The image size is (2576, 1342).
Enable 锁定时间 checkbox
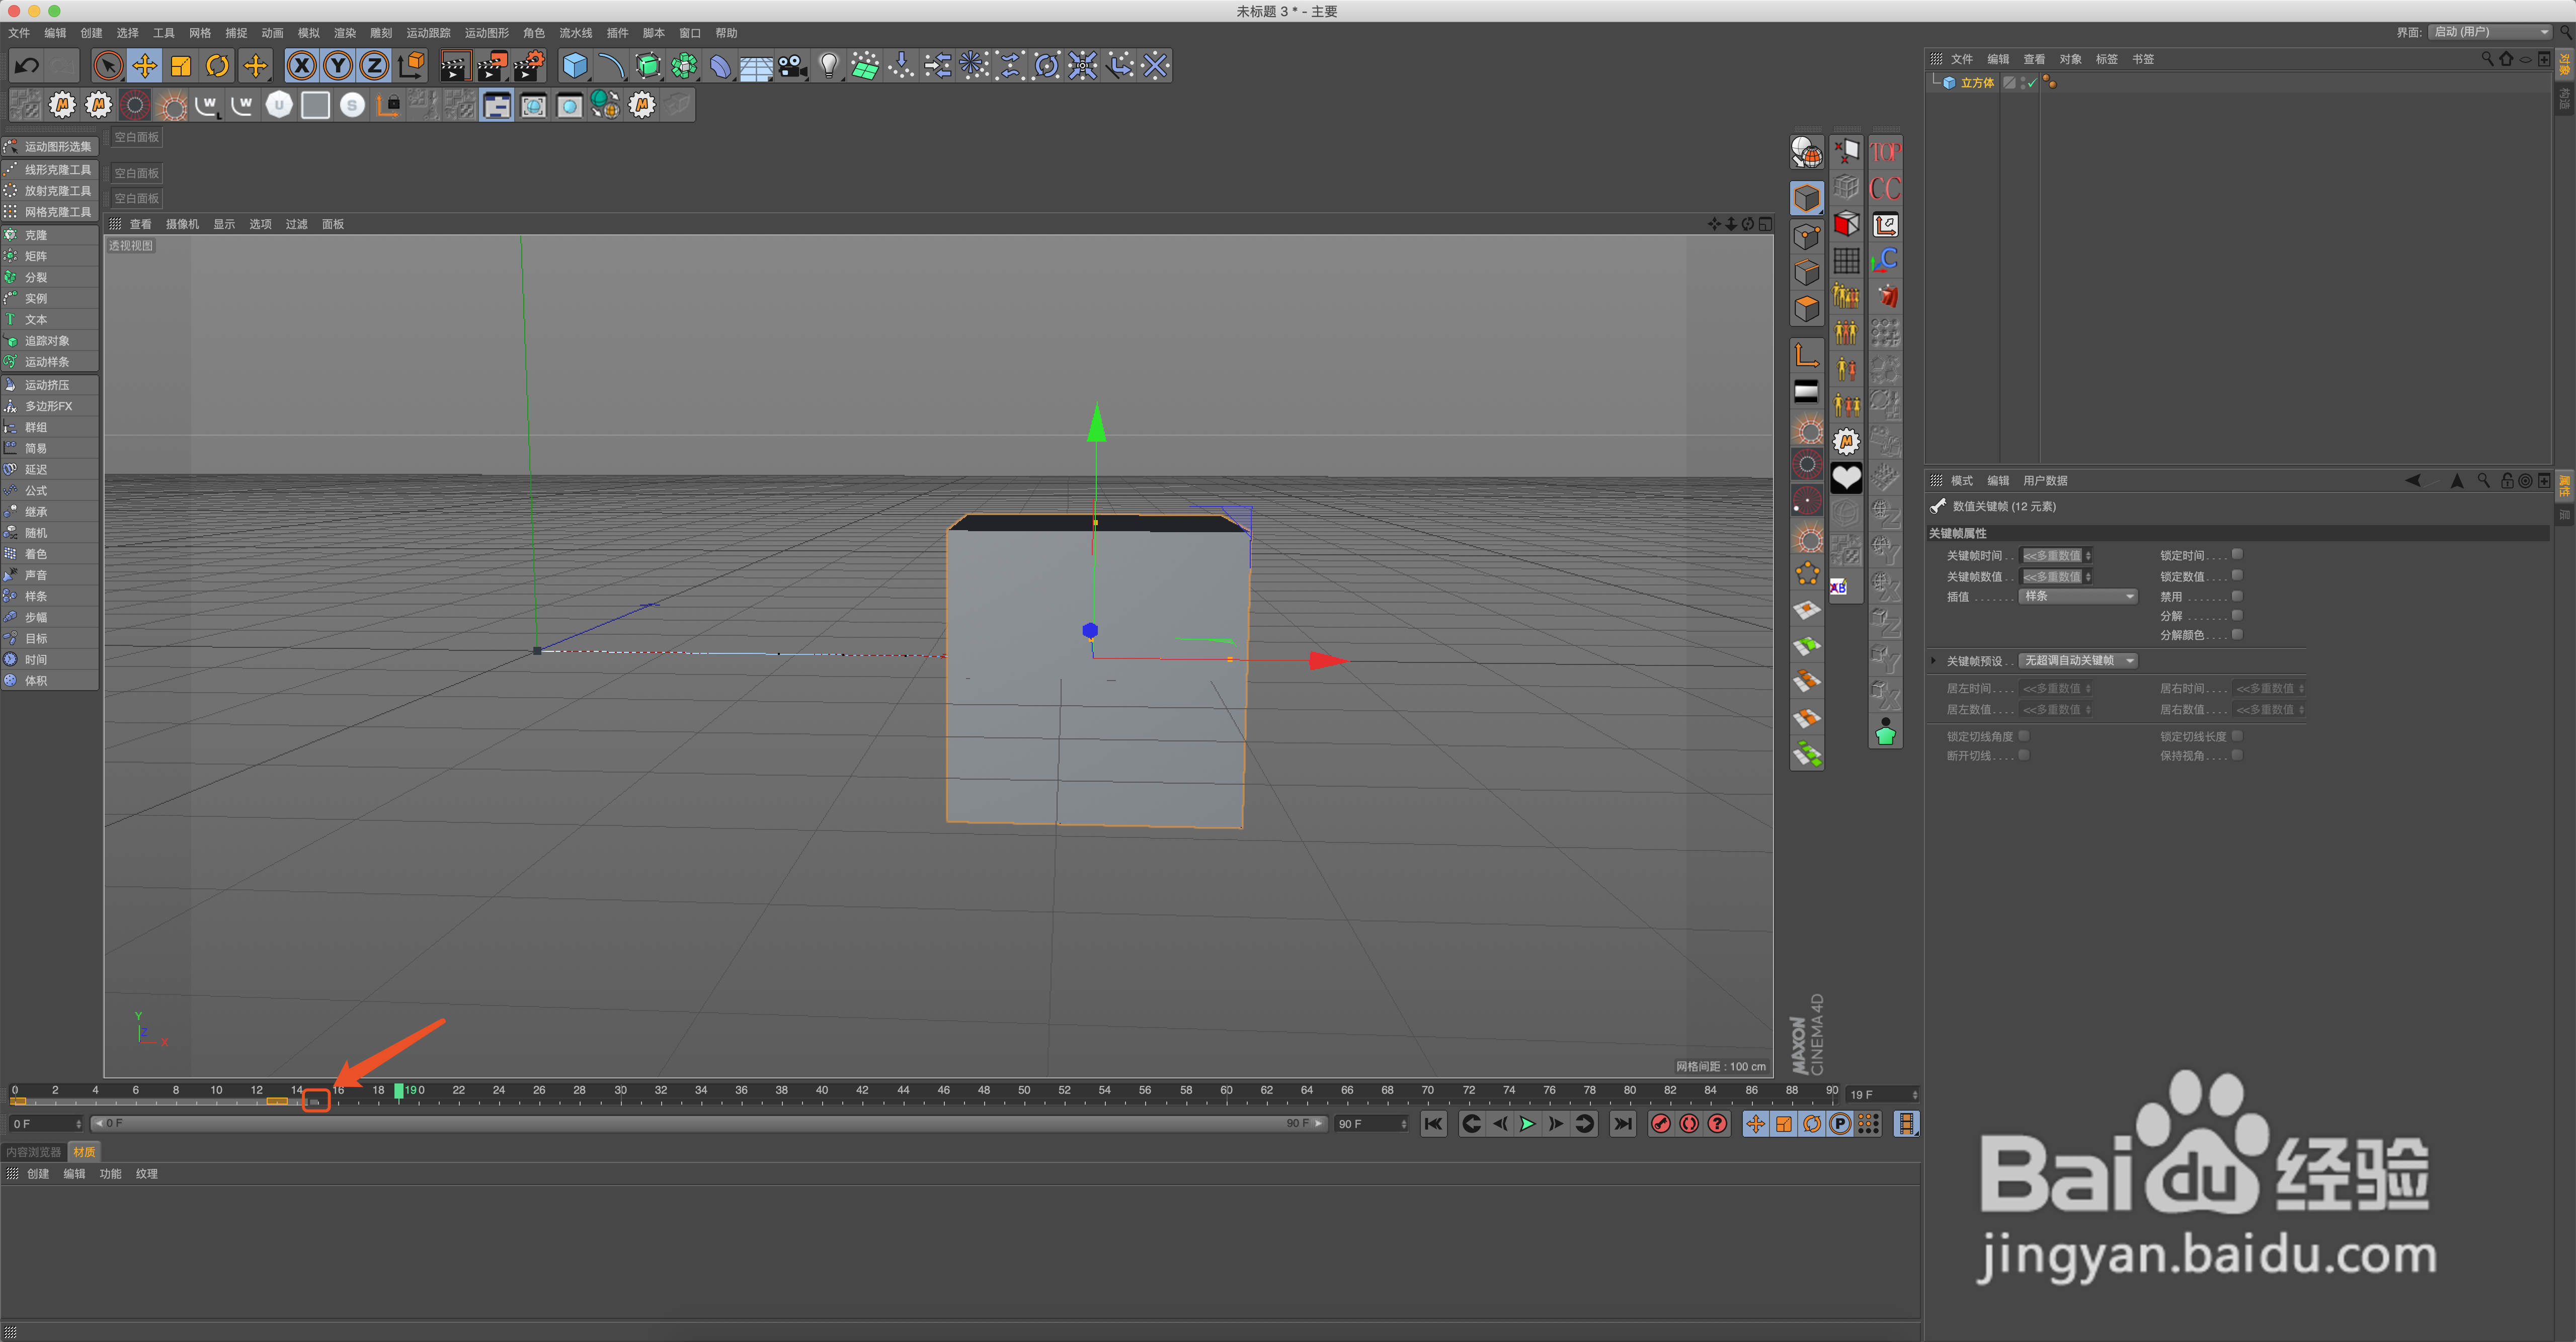click(2237, 554)
